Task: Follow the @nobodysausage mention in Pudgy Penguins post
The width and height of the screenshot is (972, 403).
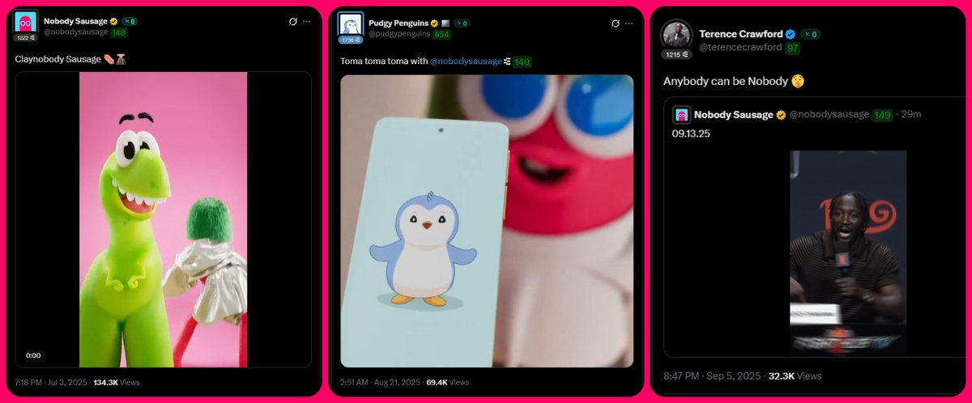Action: [x=465, y=62]
